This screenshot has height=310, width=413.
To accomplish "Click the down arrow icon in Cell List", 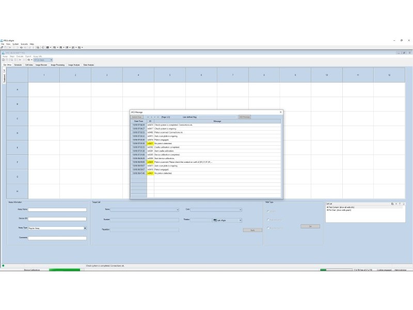I will click(404, 204).
